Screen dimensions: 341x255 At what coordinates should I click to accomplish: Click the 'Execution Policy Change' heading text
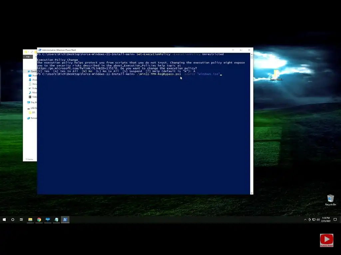click(57, 60)
